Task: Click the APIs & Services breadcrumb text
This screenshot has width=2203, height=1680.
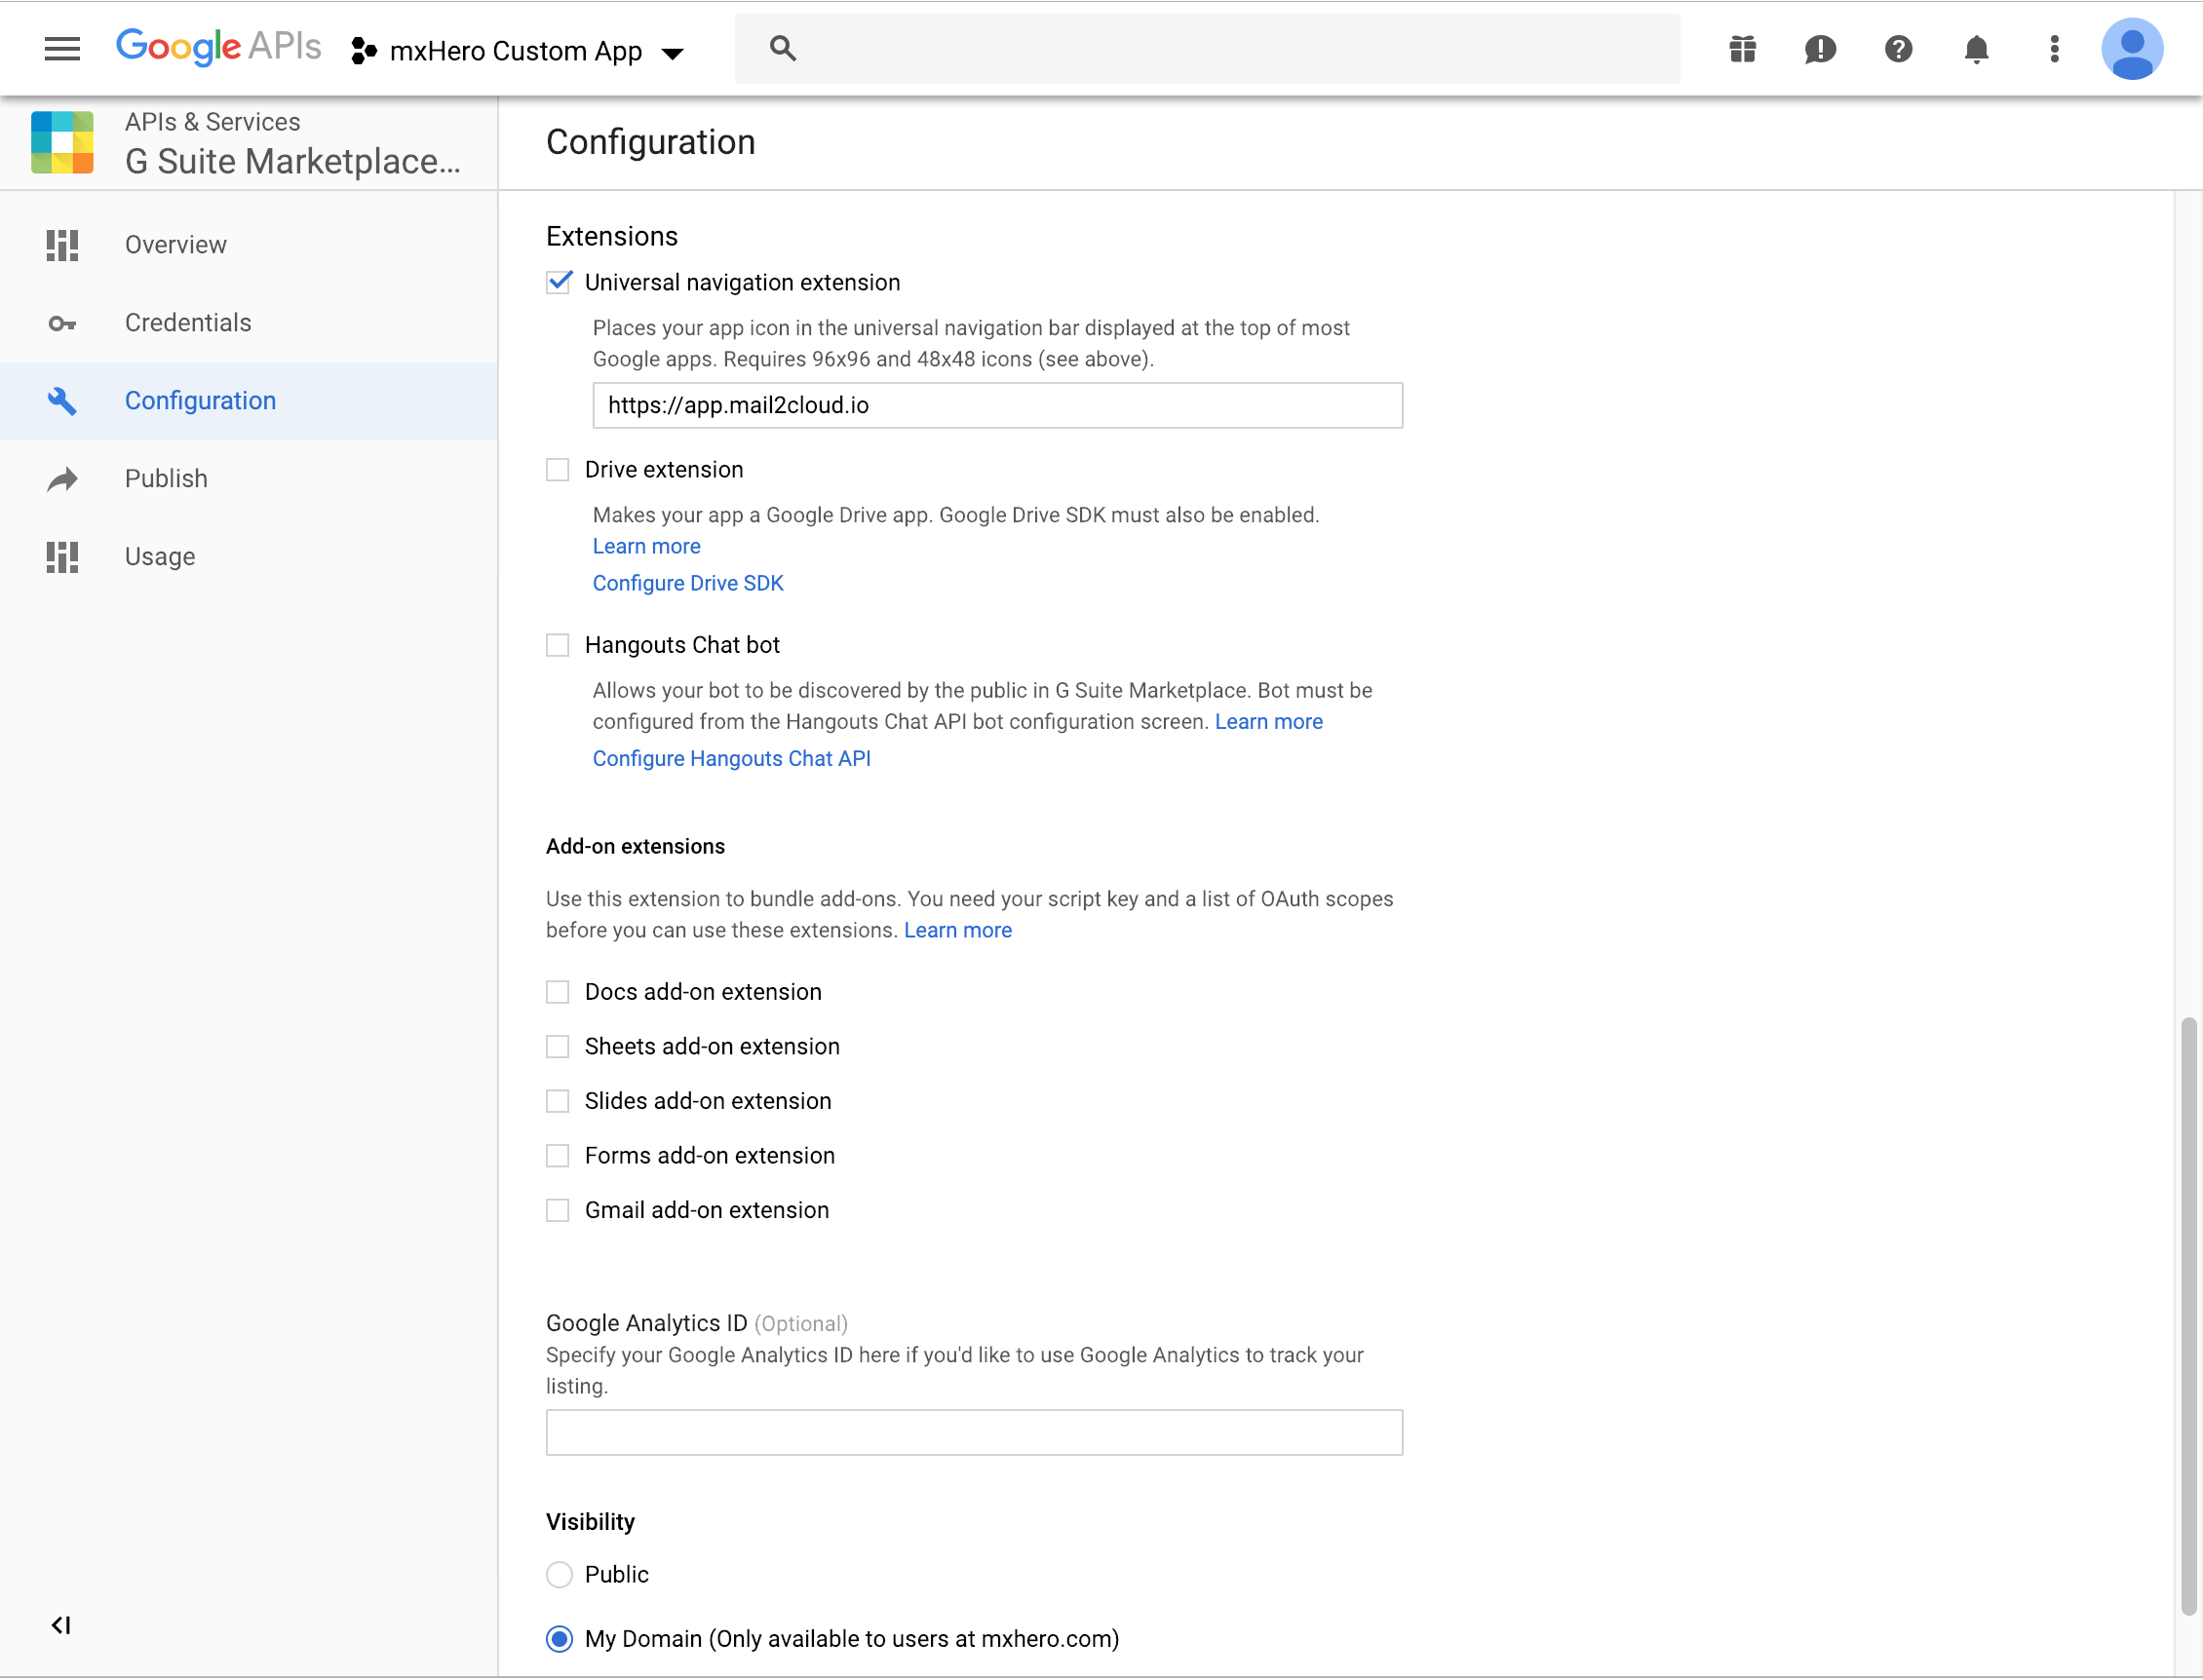Action: click(213, 122)
